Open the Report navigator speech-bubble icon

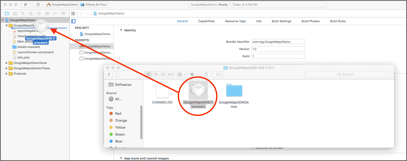(63, 13)
